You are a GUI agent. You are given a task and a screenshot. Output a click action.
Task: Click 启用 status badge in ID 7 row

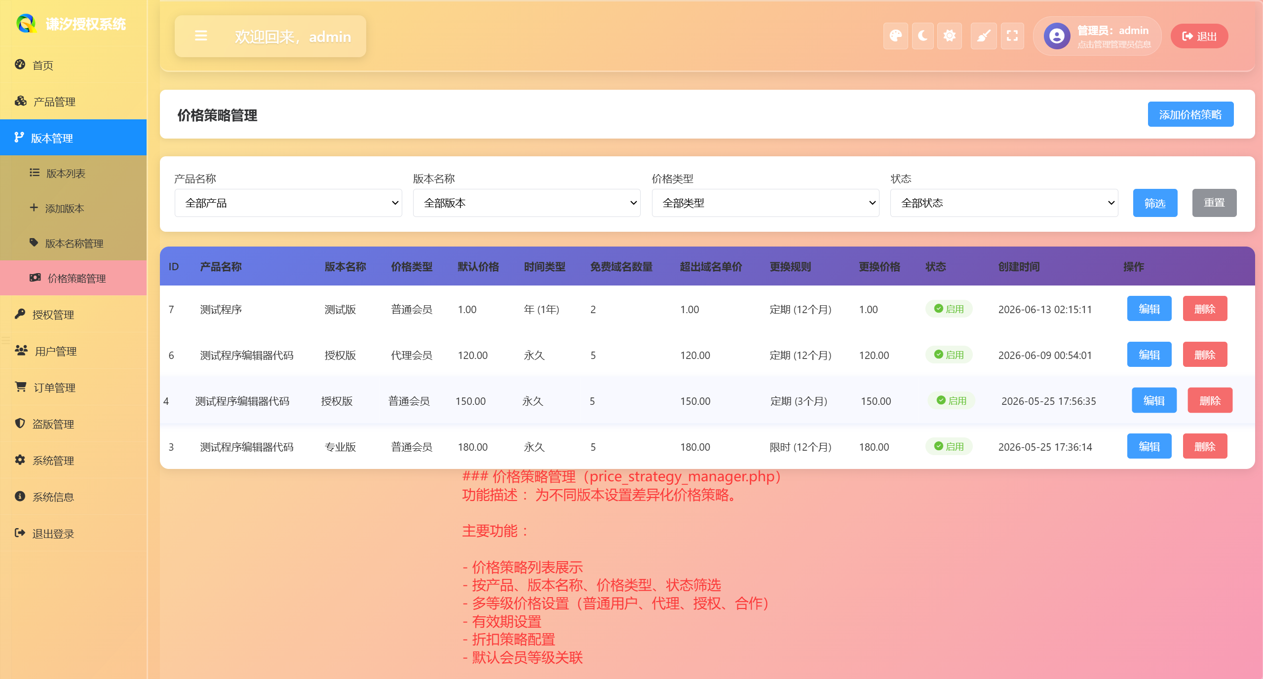(949, 309)
